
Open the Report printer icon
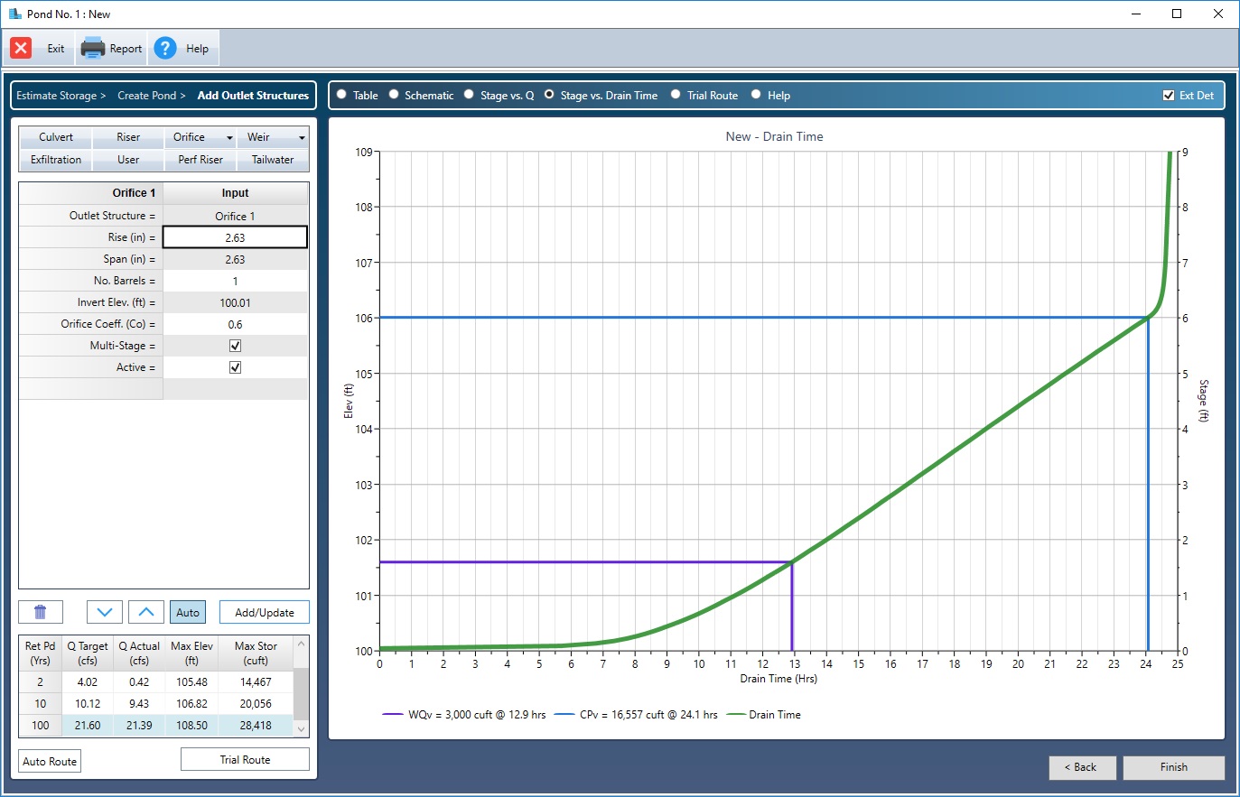pyautogui.click(x=93, y=49)
